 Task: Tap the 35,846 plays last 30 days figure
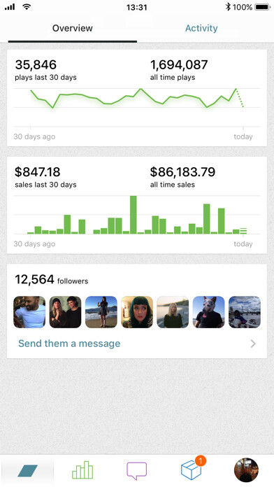tap(45, 69)
